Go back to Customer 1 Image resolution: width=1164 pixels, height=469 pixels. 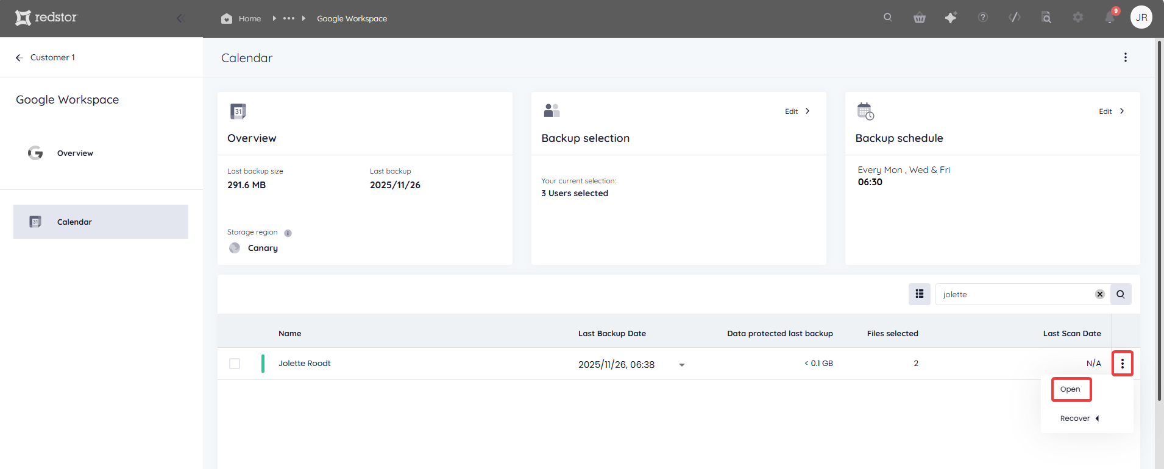pos(46,57)
